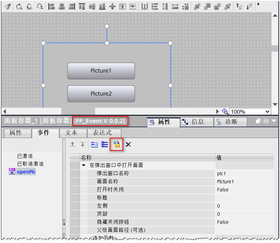Center selected objects horizontally
280x243 pixels.
point(62,5)
